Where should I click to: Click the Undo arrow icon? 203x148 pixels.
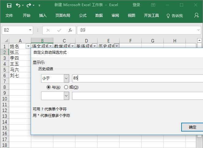[18, 5]
